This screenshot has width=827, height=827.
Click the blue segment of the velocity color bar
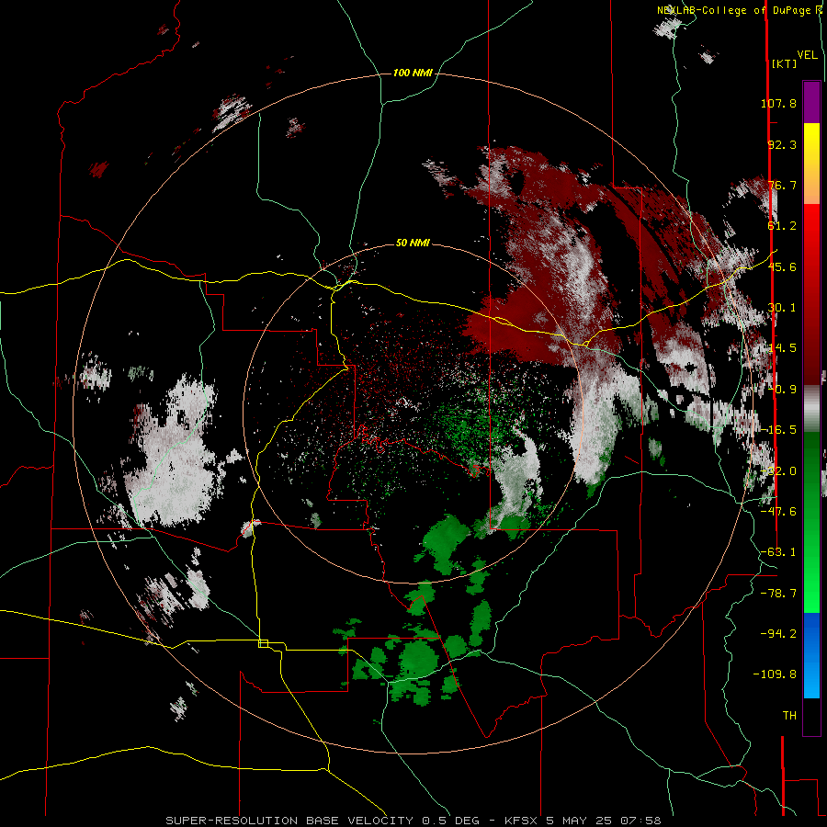point(811,655)
